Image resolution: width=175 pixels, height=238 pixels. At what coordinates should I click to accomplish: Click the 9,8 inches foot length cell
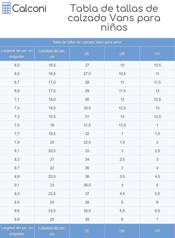coord(17,219)
